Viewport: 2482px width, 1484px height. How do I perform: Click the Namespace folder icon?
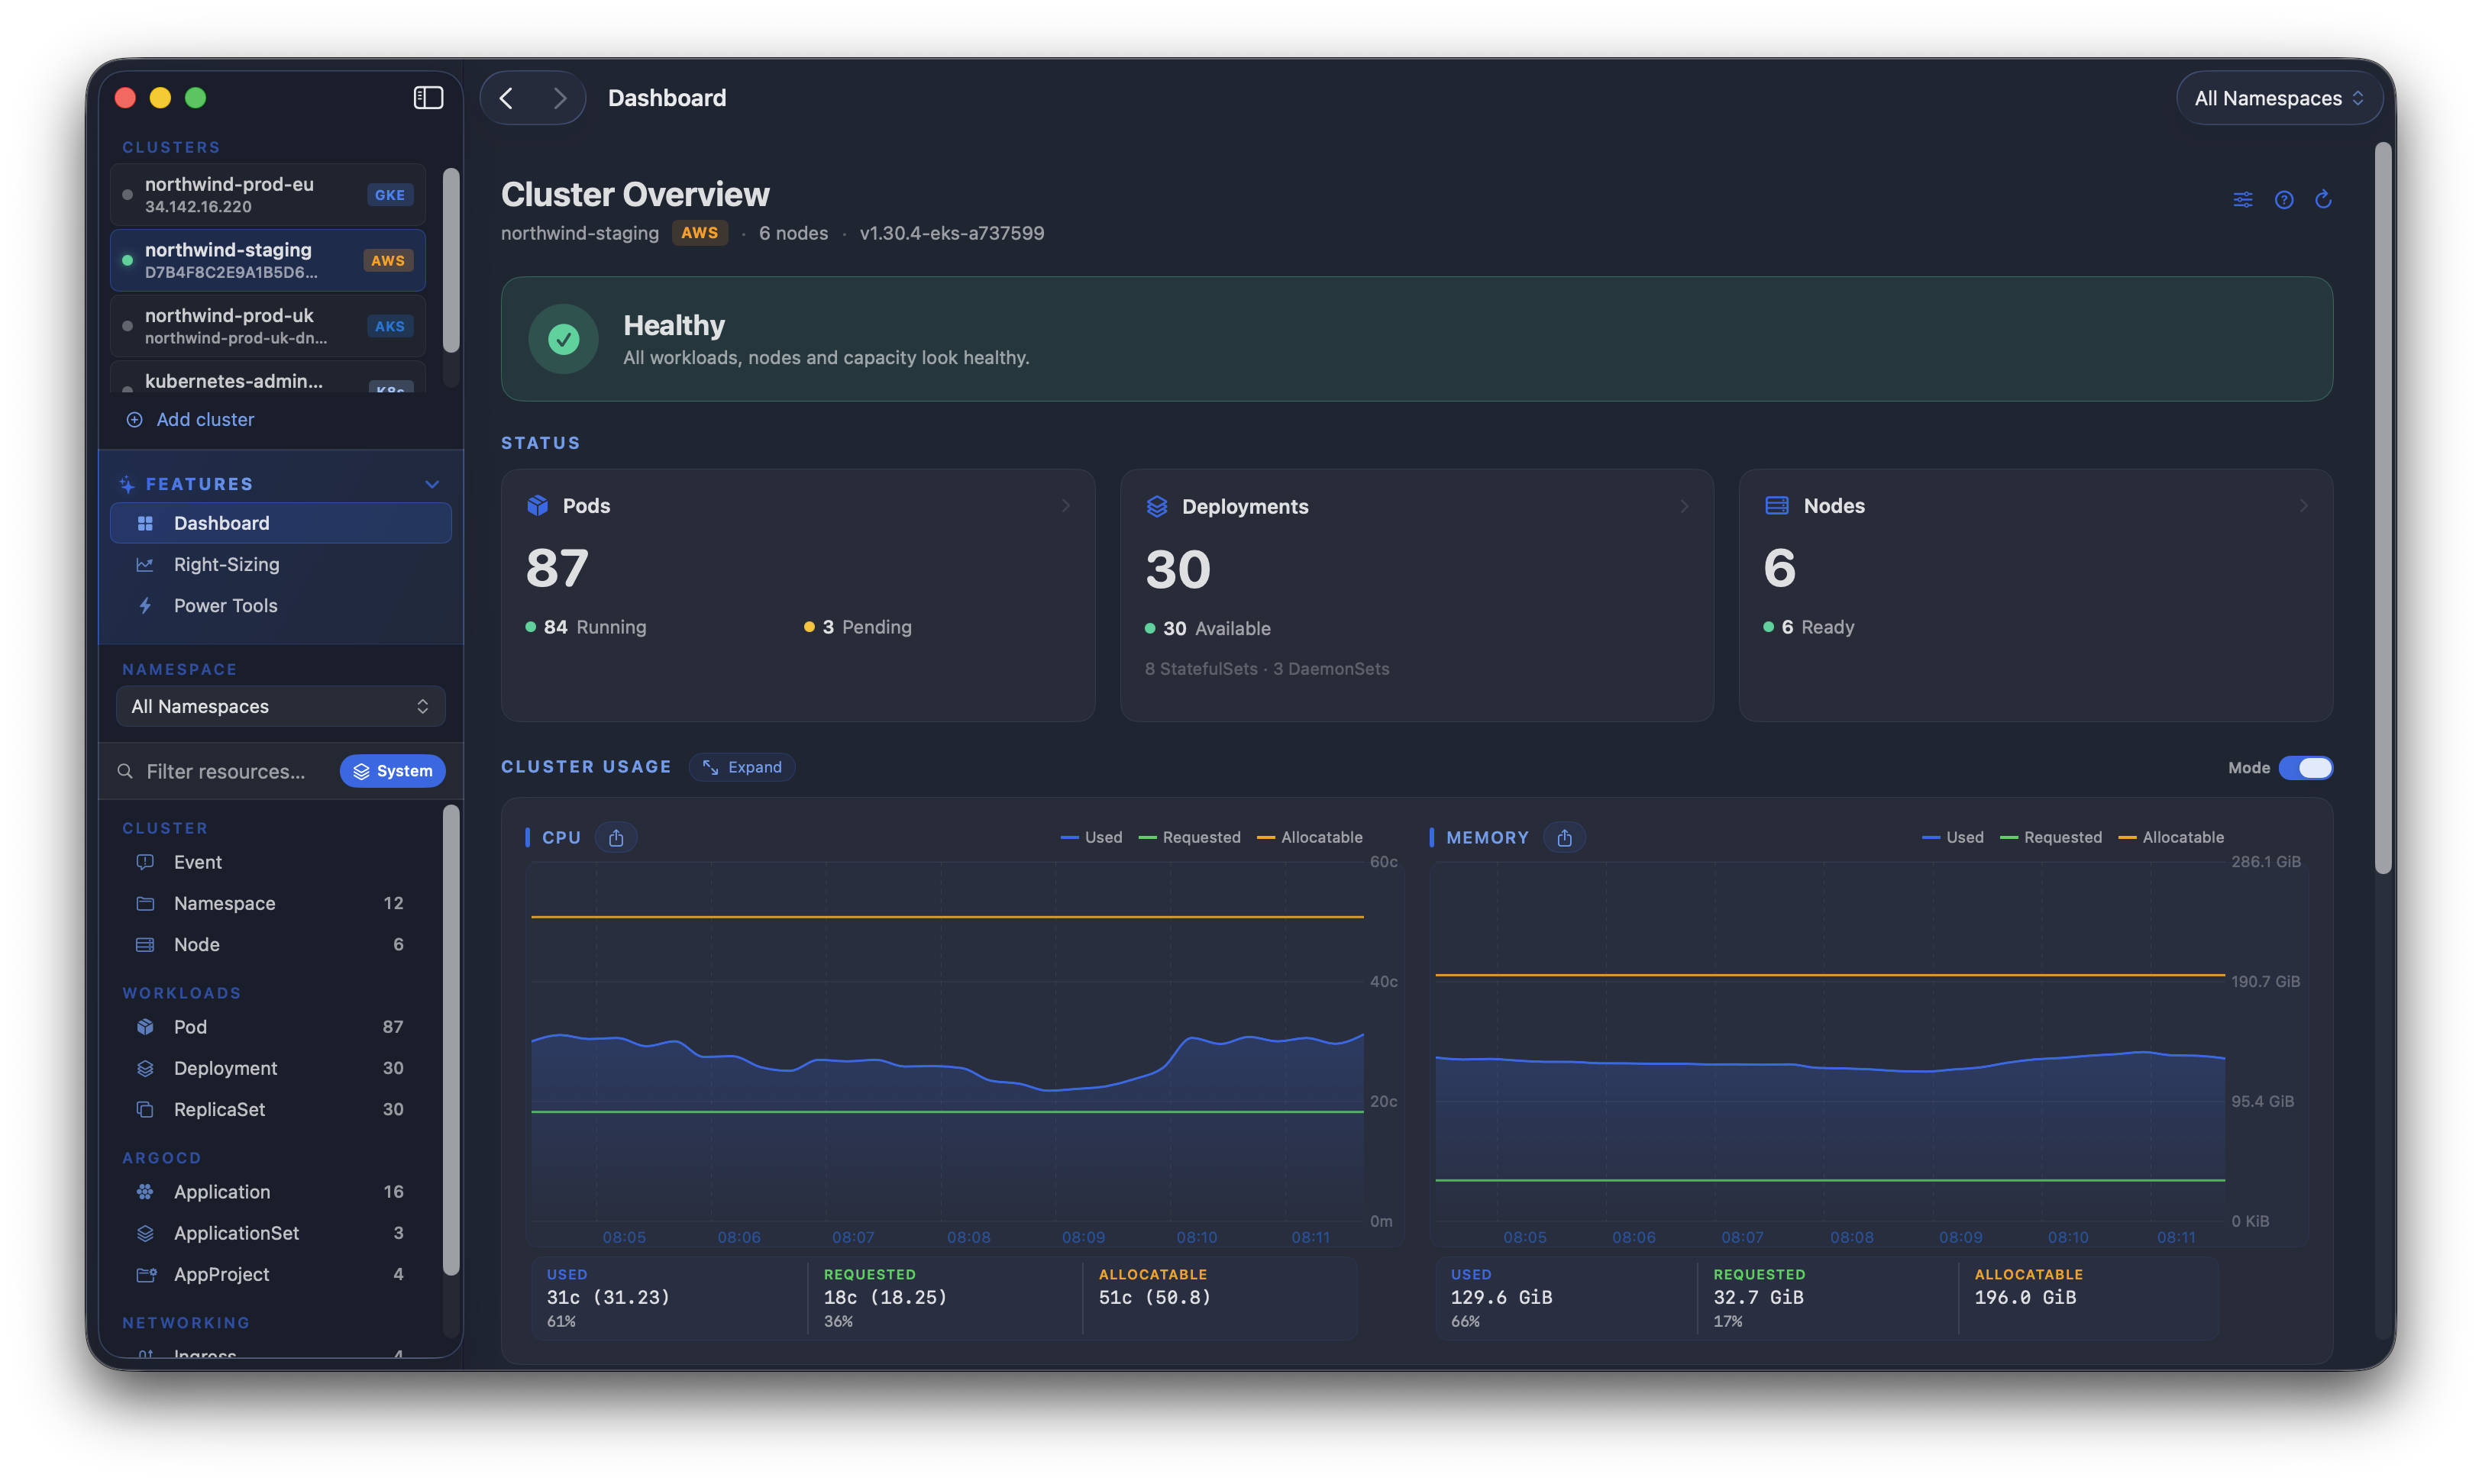145,903
